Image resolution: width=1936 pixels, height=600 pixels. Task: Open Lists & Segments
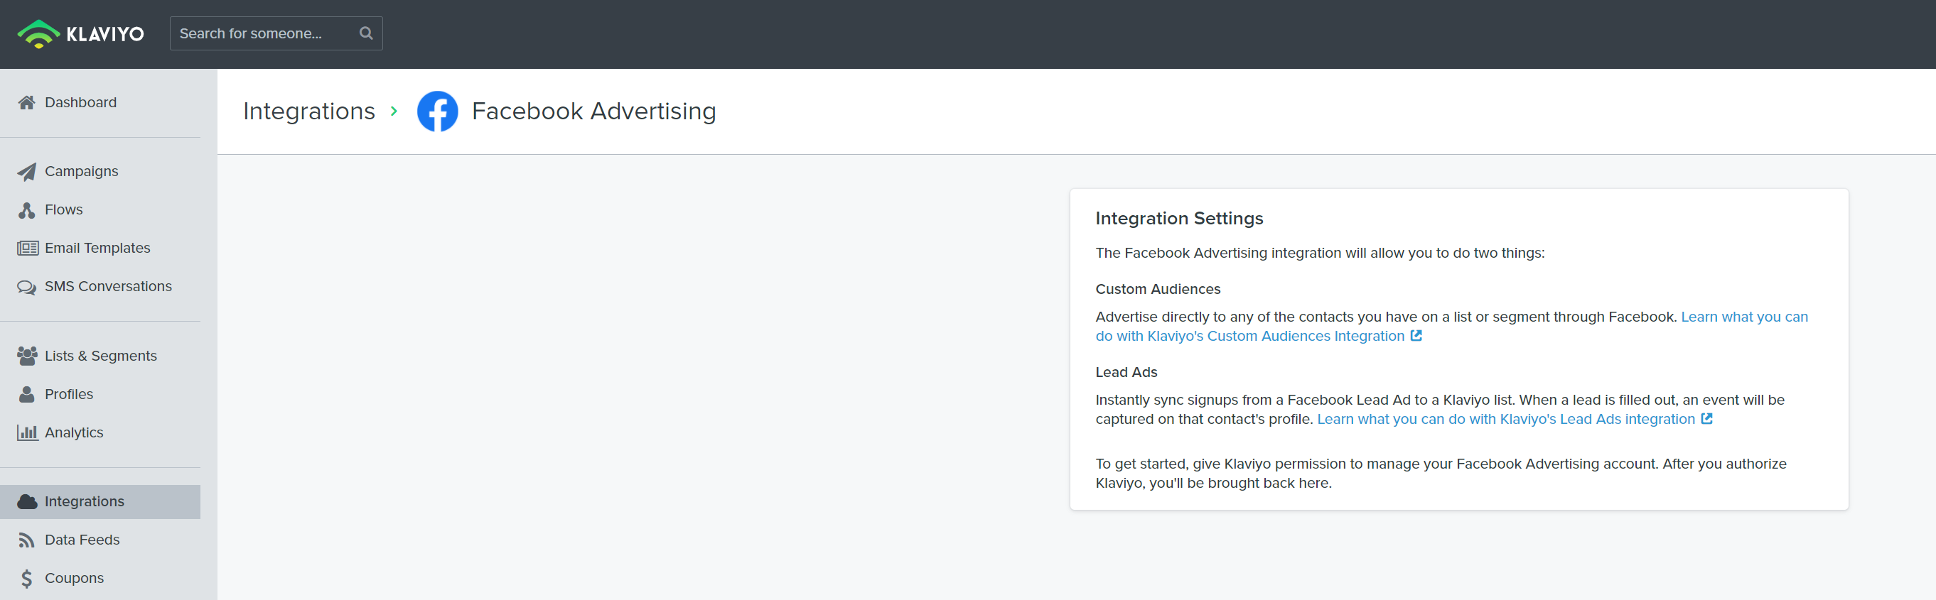(101, 355)
